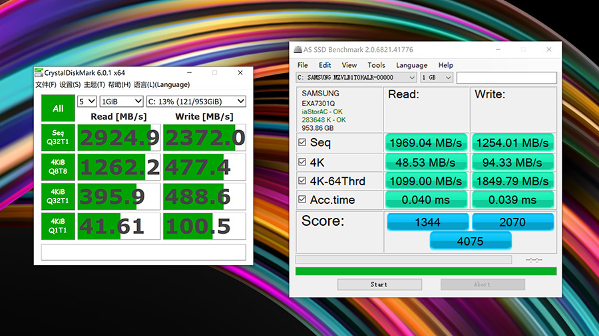Image resolution: width=599 pixels, height=336 pixels.
Task: Click the 4KiB Q1T1 read value 41.61
Action: (119, 226)
